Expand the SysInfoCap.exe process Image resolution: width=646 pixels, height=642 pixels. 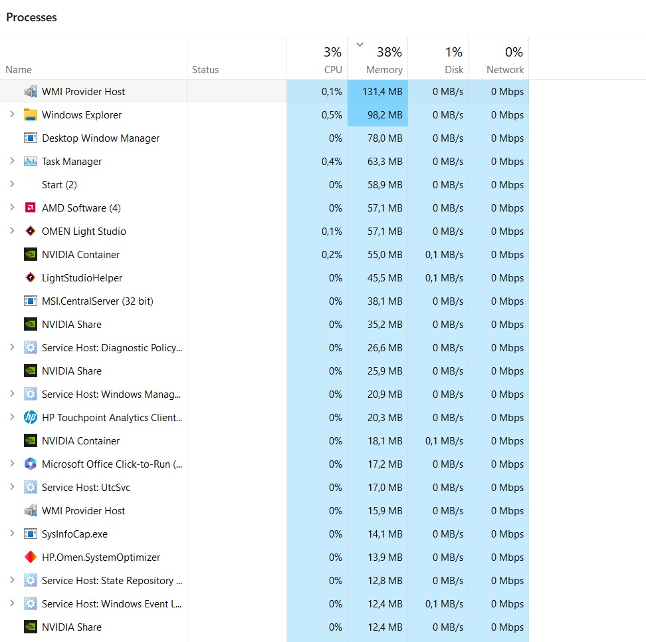coord(12,534)
